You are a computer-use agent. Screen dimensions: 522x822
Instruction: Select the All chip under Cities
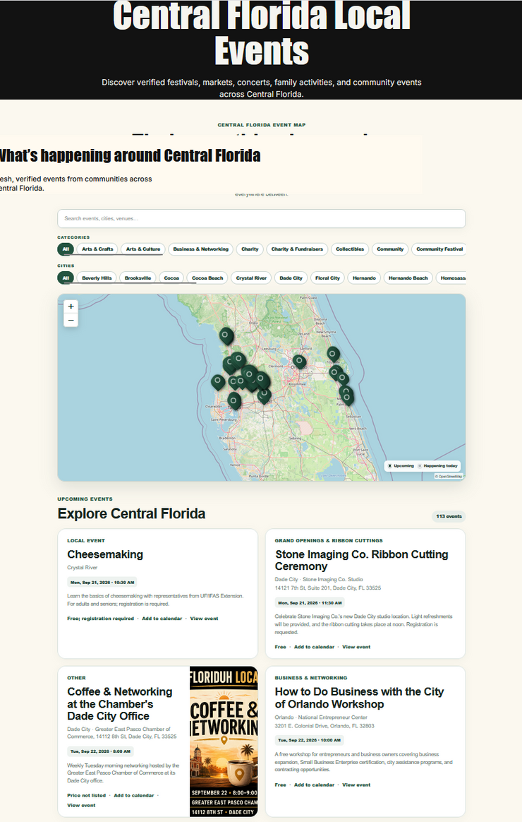tap(66, 278)
